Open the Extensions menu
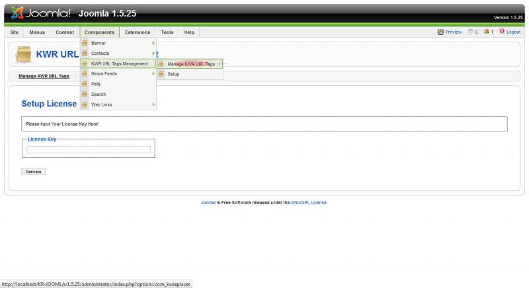 (138, 32)
